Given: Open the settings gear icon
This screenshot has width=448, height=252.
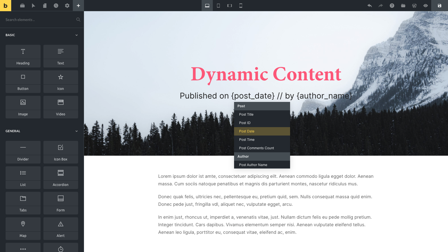Looking at the screenshot, I should (x=67, y=6).
